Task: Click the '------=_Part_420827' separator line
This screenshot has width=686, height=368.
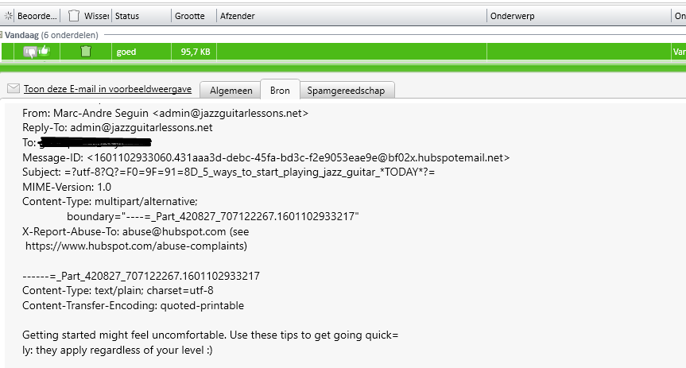Action: pos(141,276)
